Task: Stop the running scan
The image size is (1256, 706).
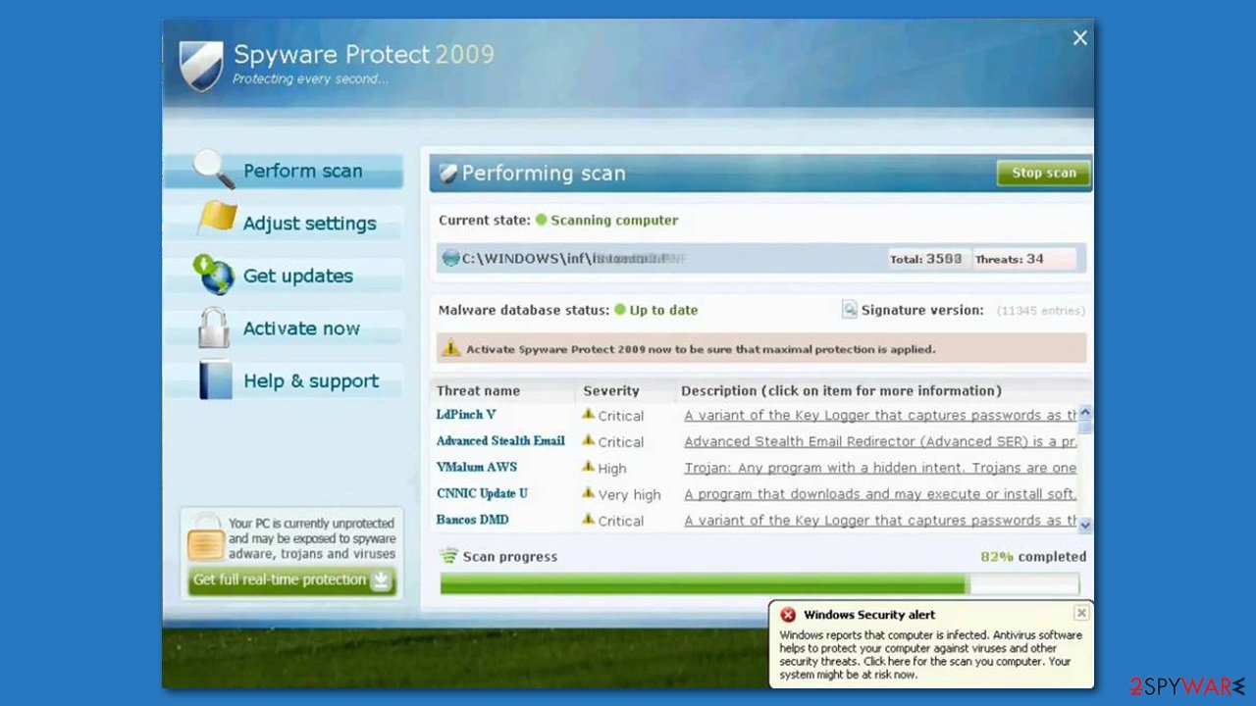Action: (x=1044, y=173)
